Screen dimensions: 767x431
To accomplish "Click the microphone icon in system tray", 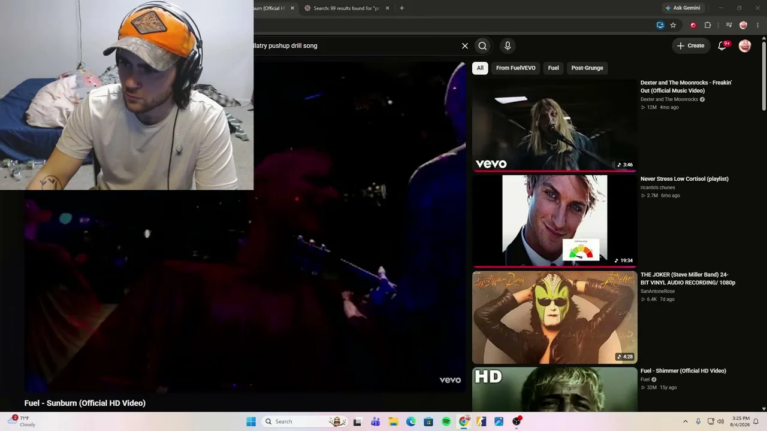I will point(699,421).
